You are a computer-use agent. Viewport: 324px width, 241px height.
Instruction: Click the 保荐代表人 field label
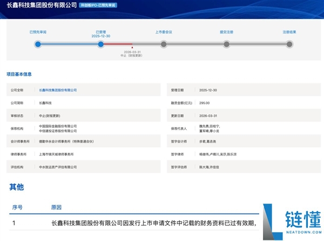tap(179, 128)
